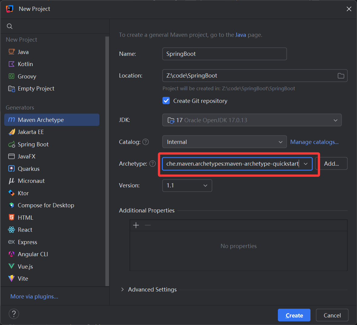357x325 pixels.
Task: Click the Archetype help question mark icon
Action: (153, 164)
